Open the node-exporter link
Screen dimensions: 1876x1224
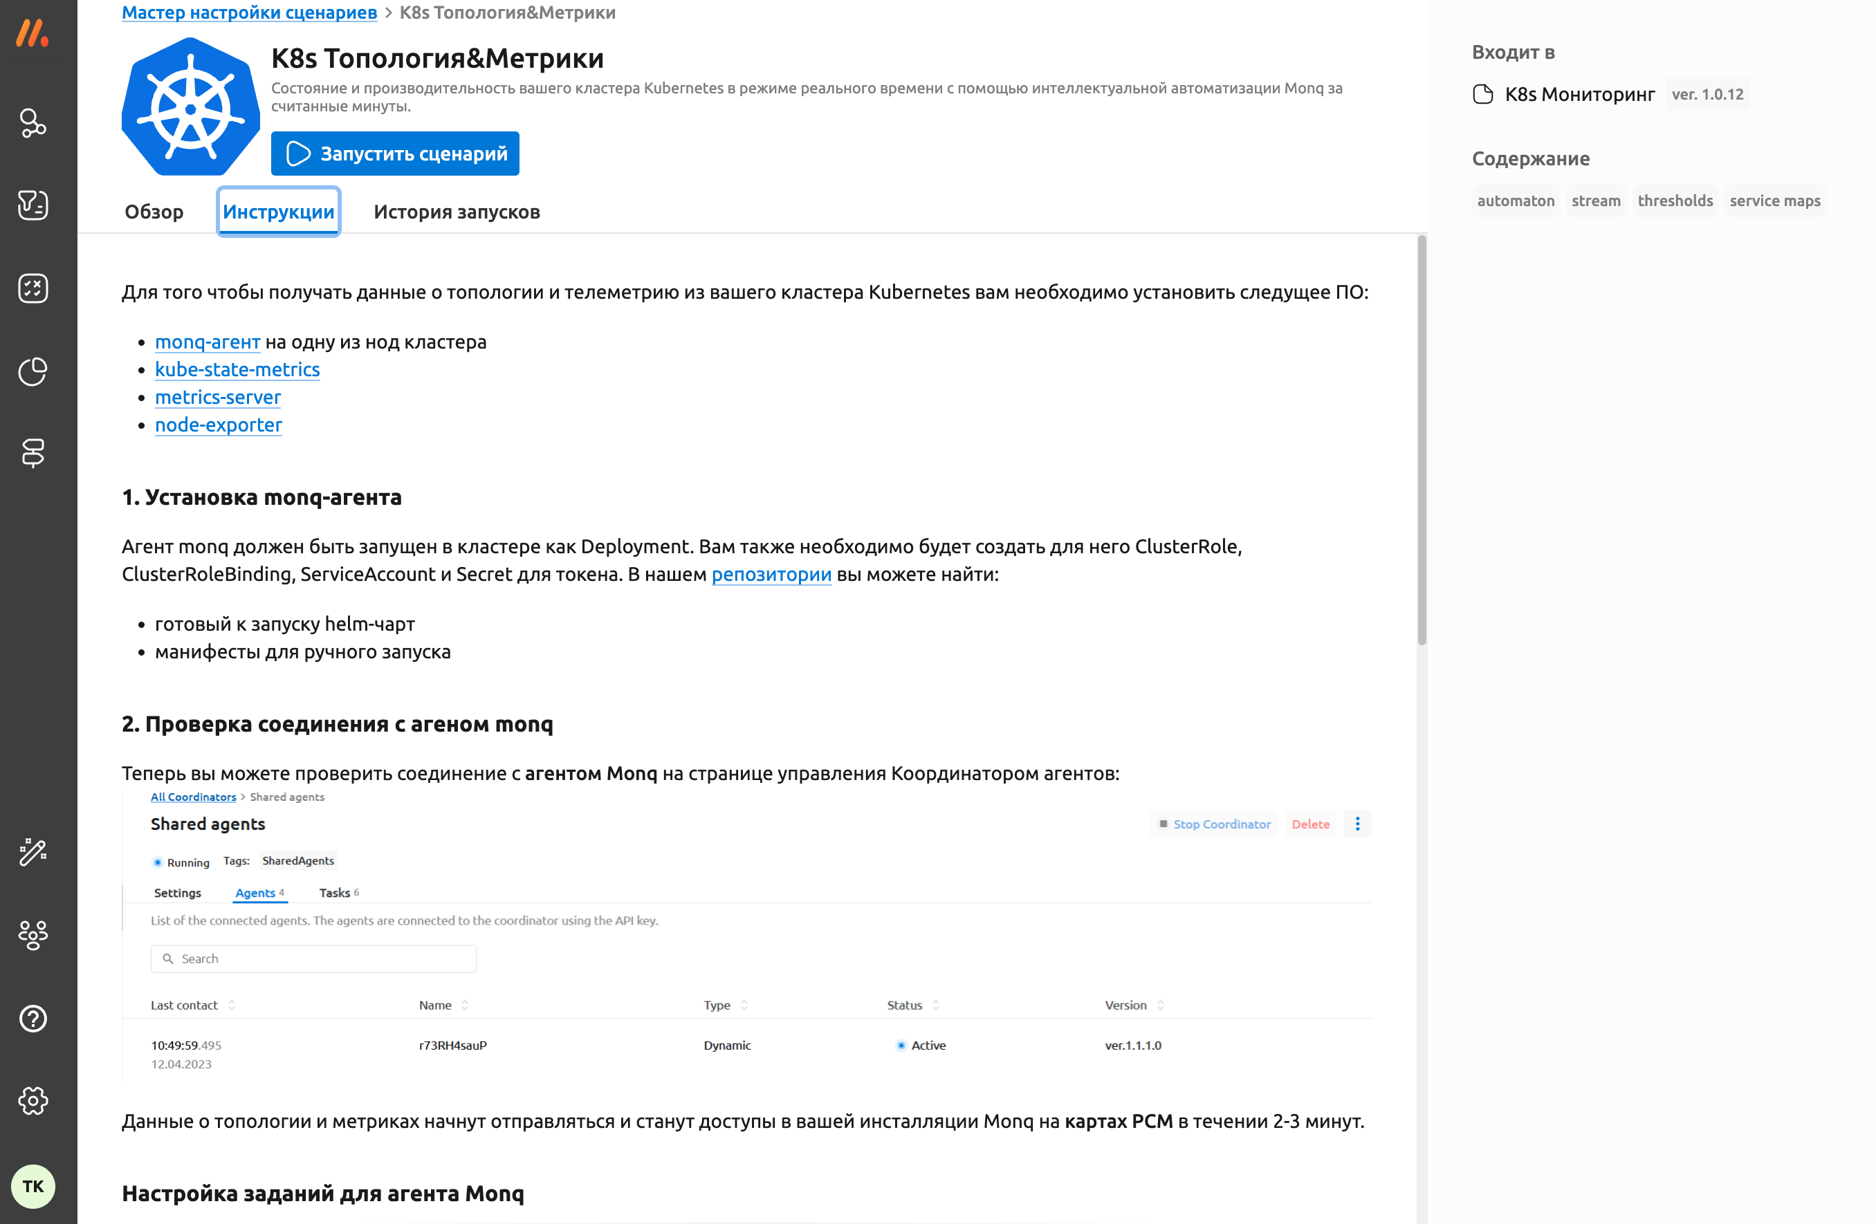[219, 425]
